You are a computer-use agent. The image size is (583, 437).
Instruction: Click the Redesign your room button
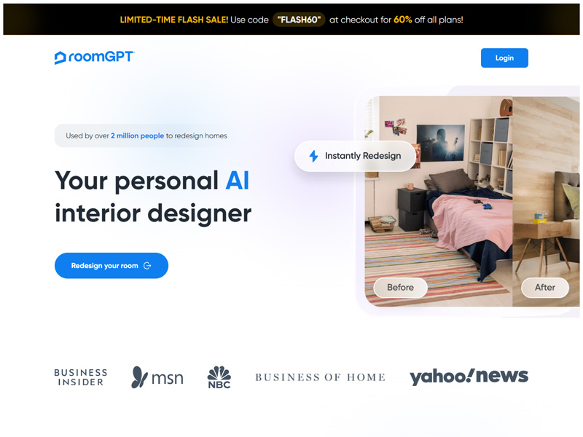pos(111,266)
